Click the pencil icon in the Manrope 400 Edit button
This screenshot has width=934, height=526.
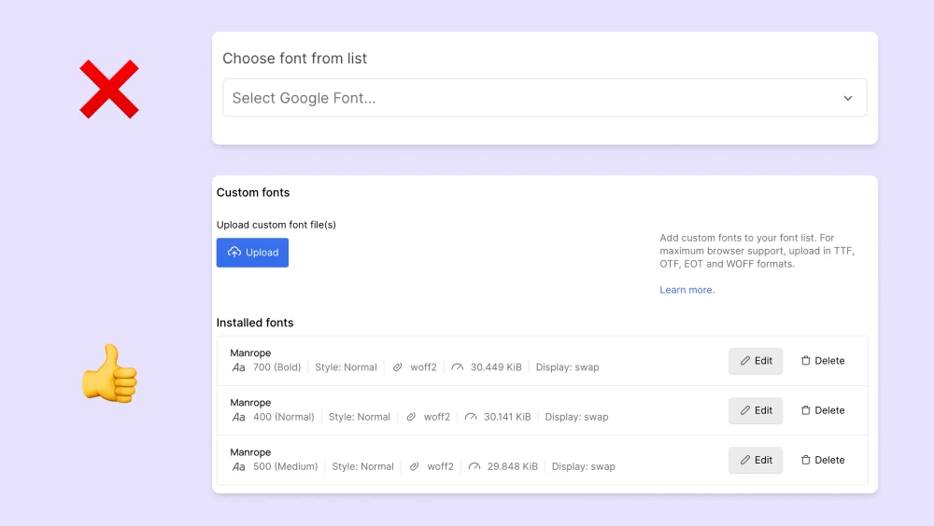pyautogui.click(x=745, y=410)
